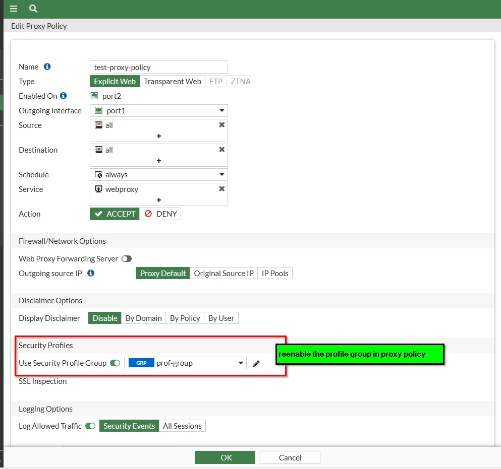Click the 'all' entry in Destination
This screenshot has height=469, width=501.
pyautogui.click(x=109, y=150)
